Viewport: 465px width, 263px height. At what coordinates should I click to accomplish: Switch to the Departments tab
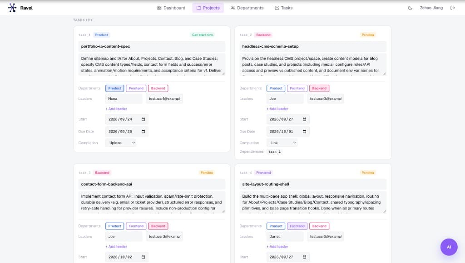tap(247, 8)
